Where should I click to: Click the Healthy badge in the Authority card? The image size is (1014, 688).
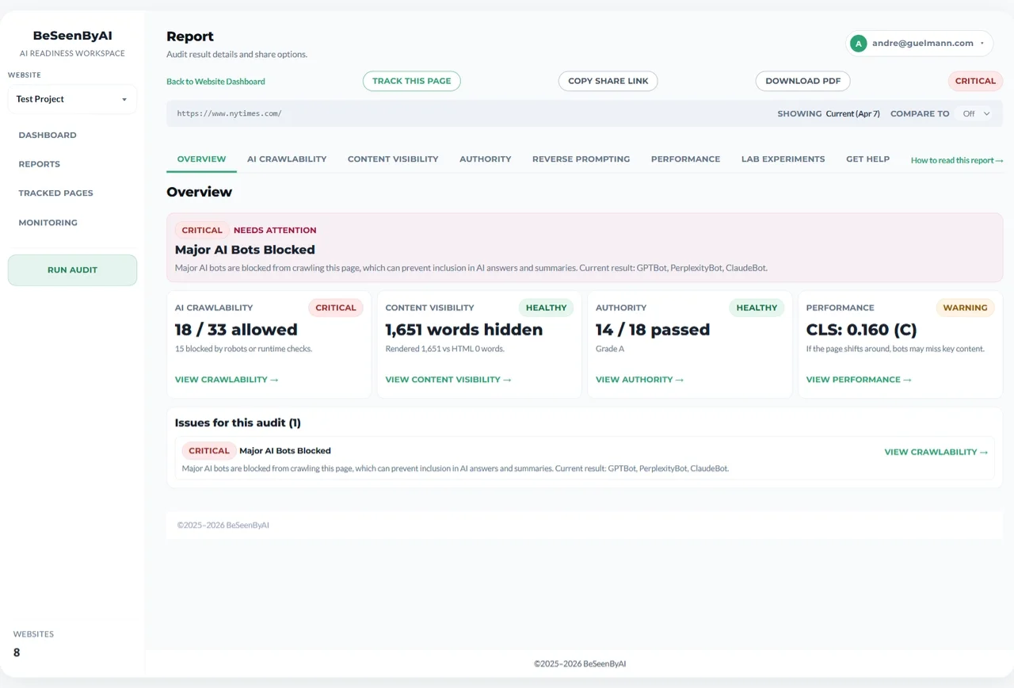coord(757,308)
